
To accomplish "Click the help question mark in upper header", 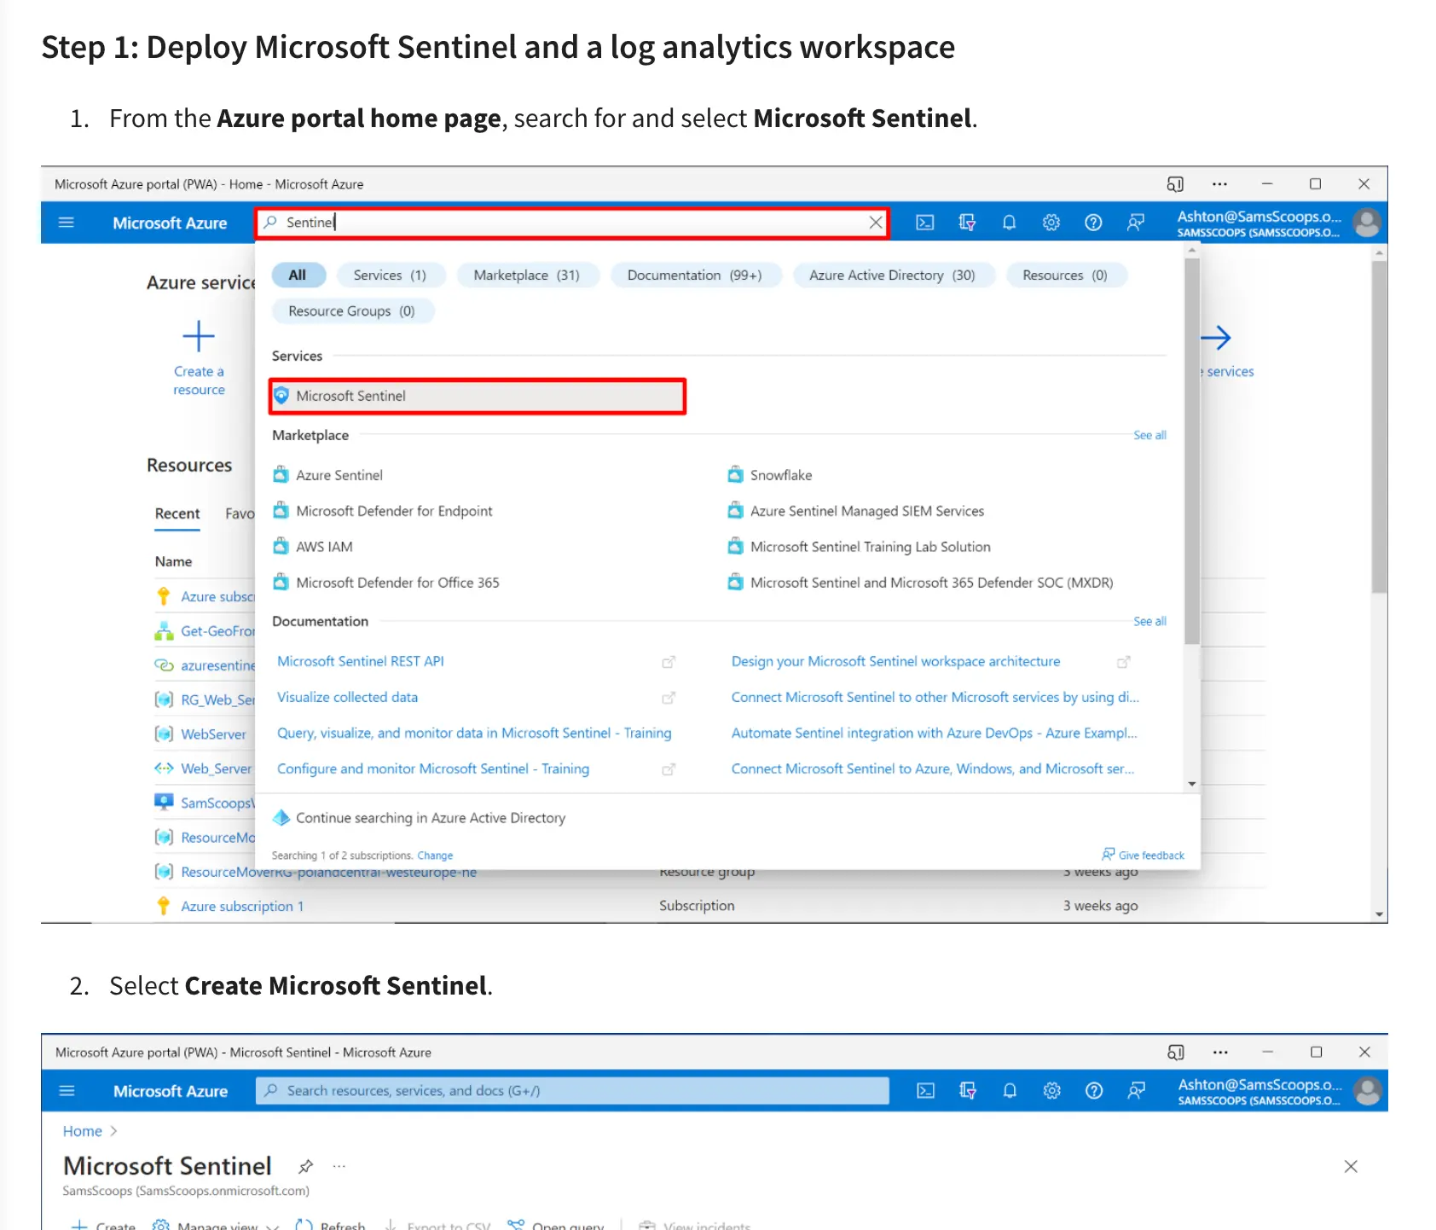I will pyautogui.click(x=1093, y=223).
